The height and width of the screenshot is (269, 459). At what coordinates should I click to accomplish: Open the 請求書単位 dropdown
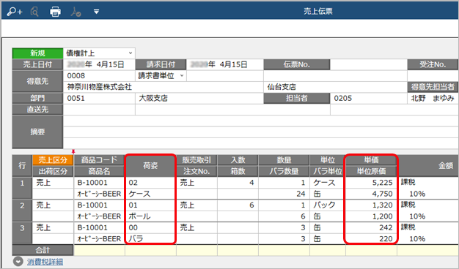point(182,75)
